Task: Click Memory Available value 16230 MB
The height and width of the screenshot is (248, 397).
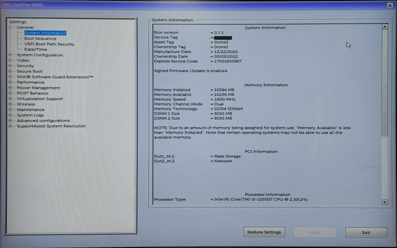Action: 224,95
